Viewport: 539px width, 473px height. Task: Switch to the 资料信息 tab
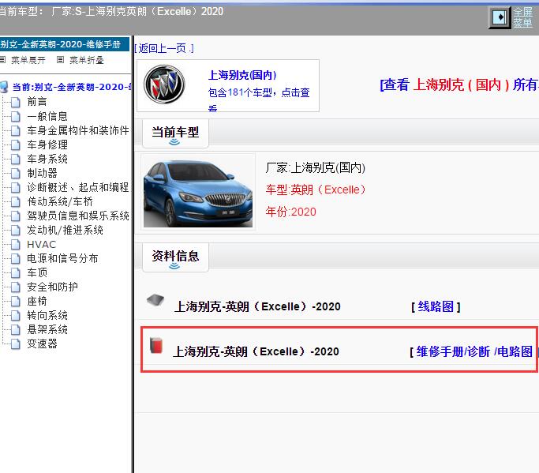tap(175, 257)
